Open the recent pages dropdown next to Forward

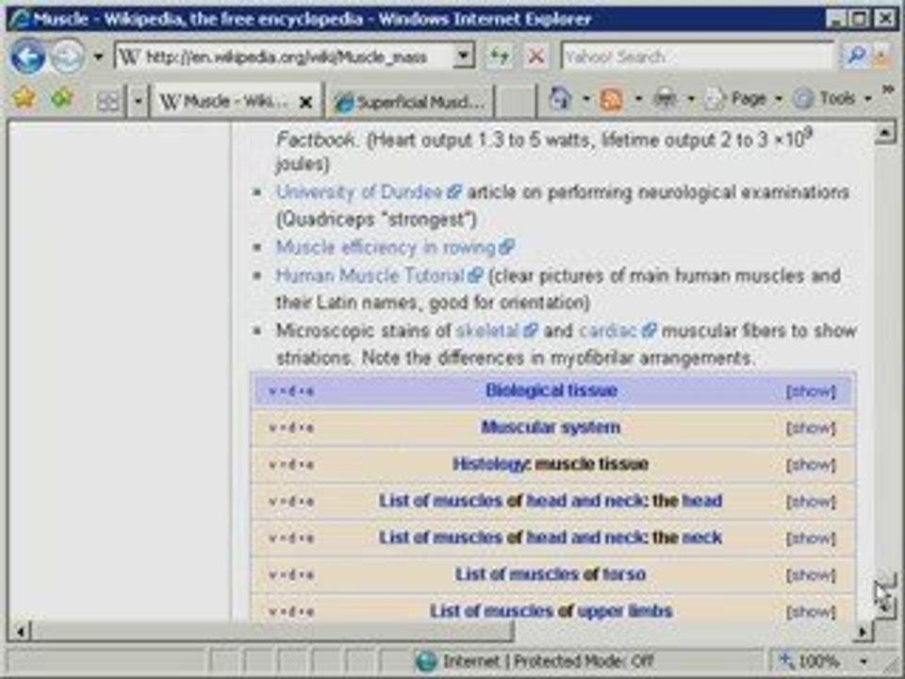[98, 58]
